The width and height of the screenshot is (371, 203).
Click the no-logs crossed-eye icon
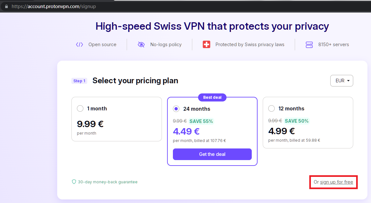pyautogui.click(x=141, y=45)
